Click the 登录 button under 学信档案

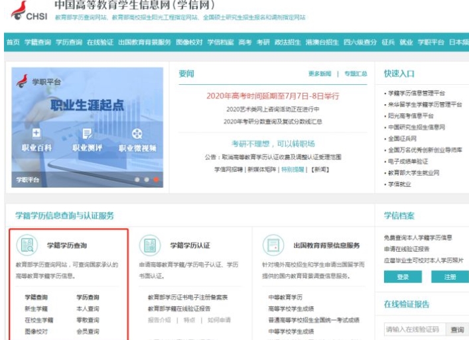403,276
